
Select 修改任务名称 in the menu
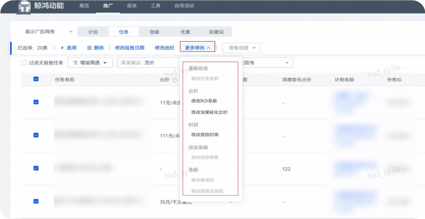[x=205, y=79]
